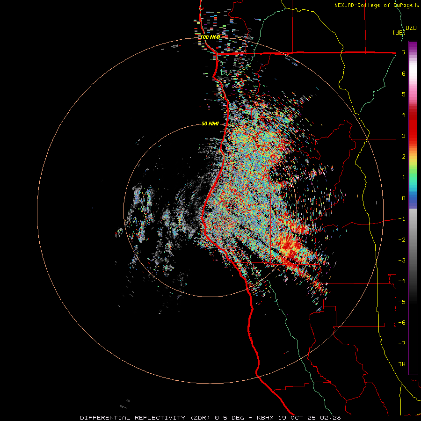Click the "-3" value on color scale
421x421 pixels.
(402, 261)
